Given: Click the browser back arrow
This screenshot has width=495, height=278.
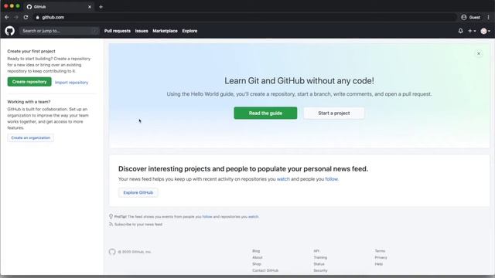Looking at the screenshot, I should [x=7, y=17].
